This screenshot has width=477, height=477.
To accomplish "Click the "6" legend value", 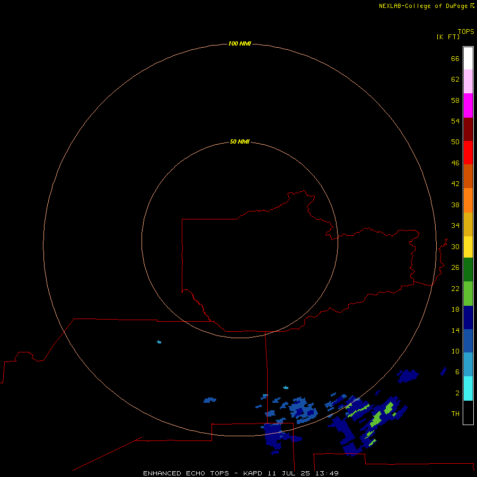I will (457, 372).
